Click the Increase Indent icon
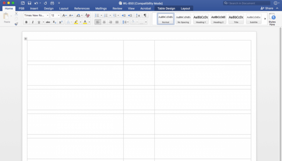Image resolution: width=282 pixels, height=161 pixels. point(130,16)
